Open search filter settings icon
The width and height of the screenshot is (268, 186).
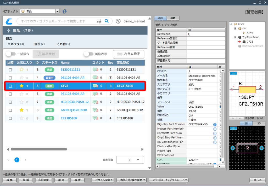(99, 21)
